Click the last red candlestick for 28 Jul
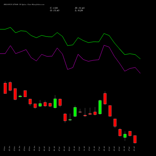 pos(135,139)
